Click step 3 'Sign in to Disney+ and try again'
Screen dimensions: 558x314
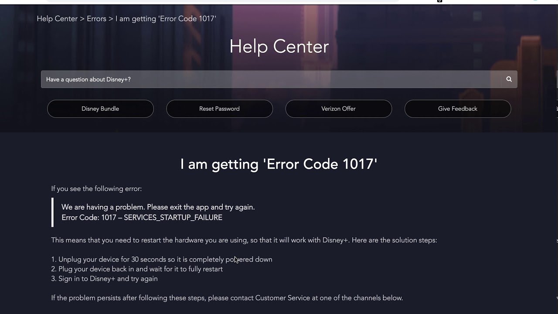coord(104,279)
